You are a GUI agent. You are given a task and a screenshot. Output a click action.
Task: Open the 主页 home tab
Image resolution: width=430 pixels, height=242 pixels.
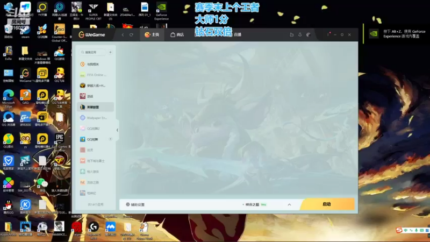[152, 34]
